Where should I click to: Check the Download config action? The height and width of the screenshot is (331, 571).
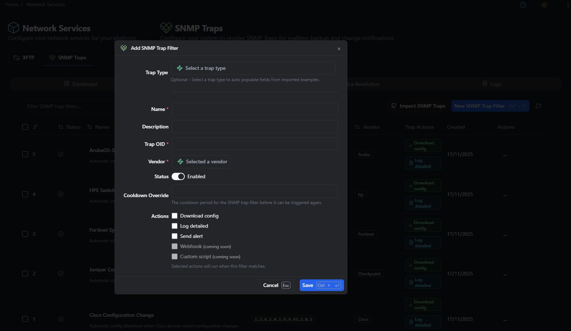(x=175, y=216)
